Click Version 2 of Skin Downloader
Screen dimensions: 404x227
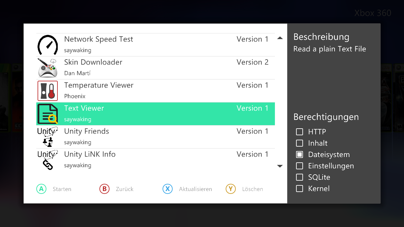[252, 62]
